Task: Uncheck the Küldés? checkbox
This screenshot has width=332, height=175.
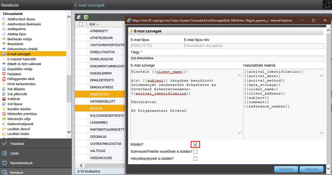Action: tap(195, 145)
